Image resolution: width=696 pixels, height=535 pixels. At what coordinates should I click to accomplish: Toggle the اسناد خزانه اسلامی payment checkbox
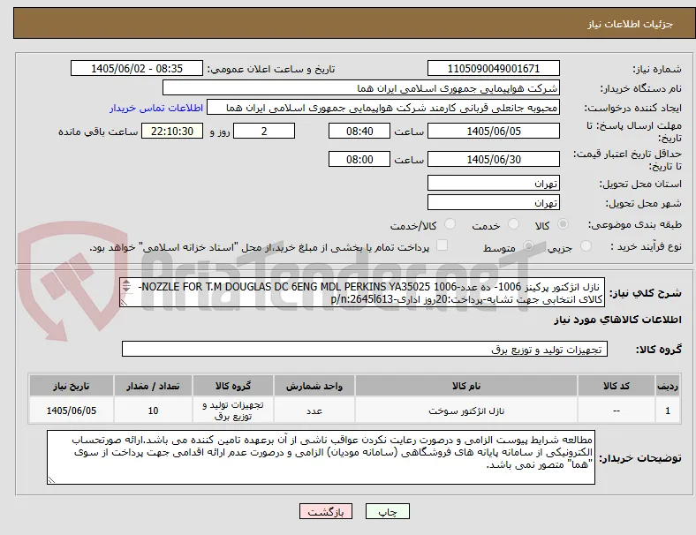442,245
